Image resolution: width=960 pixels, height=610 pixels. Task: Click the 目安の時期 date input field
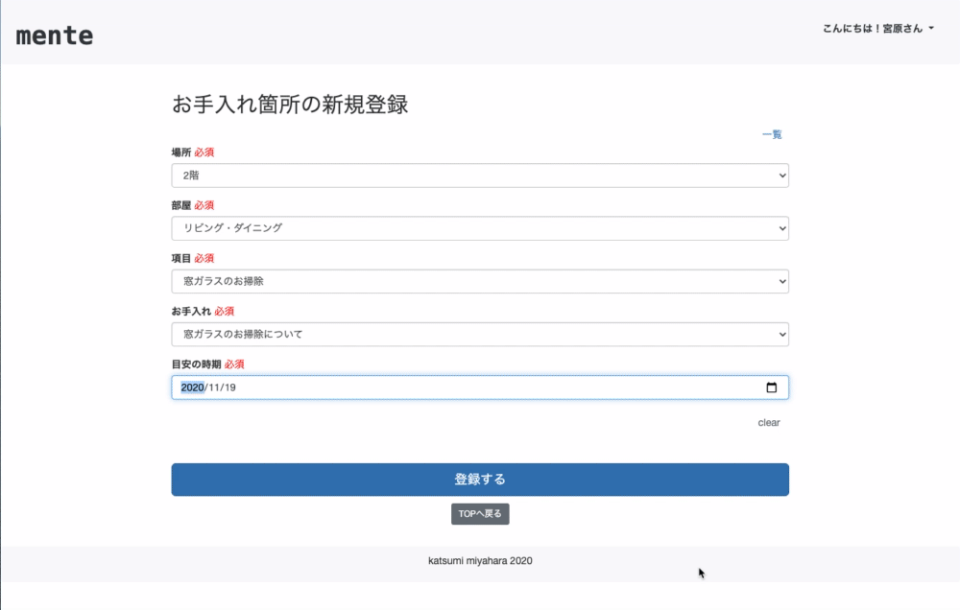pos(432,387)
